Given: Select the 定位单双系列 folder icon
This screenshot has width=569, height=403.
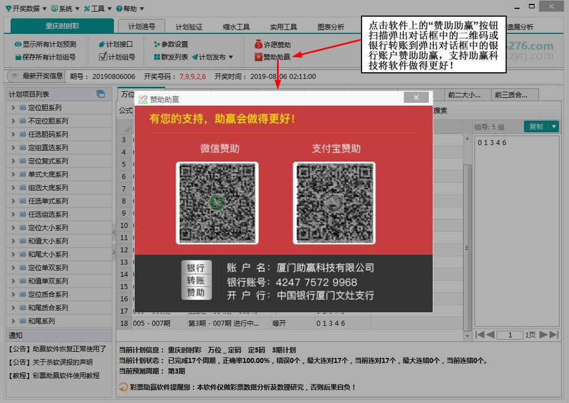Looking at the screenshot, I should (22, 268).
